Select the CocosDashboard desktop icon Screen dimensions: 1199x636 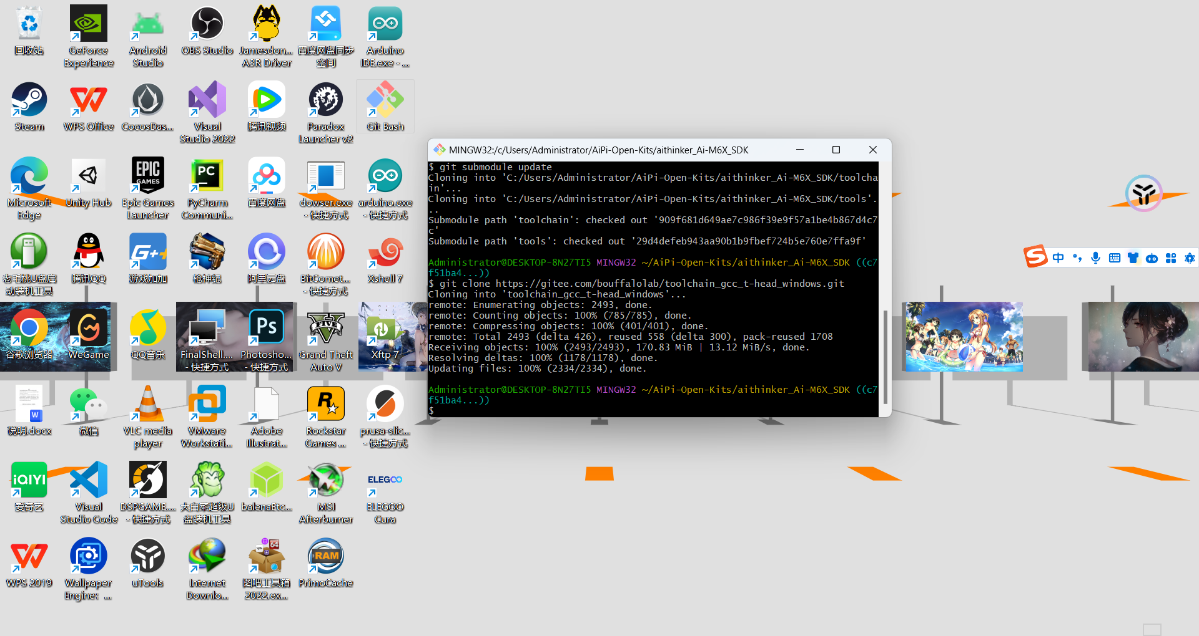(148, 107)
